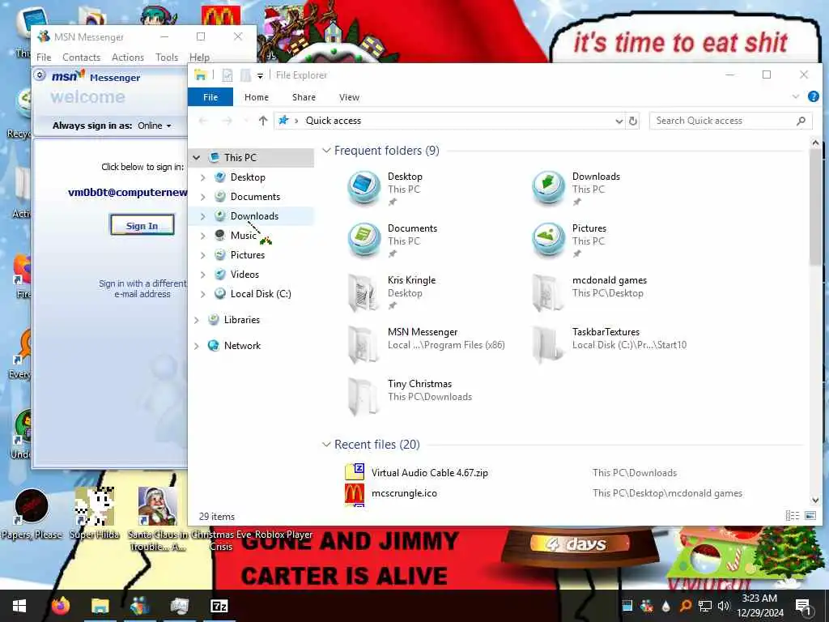This screenshot has width=829, height=622.
Task: Expand the Downloads tree node
Action: point(203,216)
